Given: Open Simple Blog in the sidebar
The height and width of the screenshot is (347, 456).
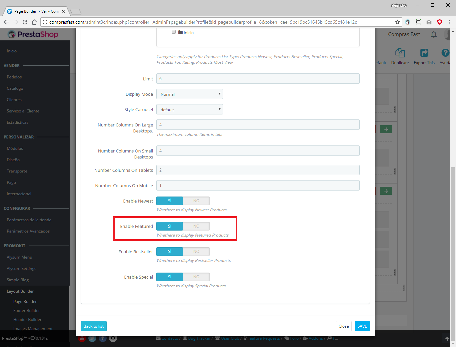Looking at the screenshot, I should coord(18,280).
